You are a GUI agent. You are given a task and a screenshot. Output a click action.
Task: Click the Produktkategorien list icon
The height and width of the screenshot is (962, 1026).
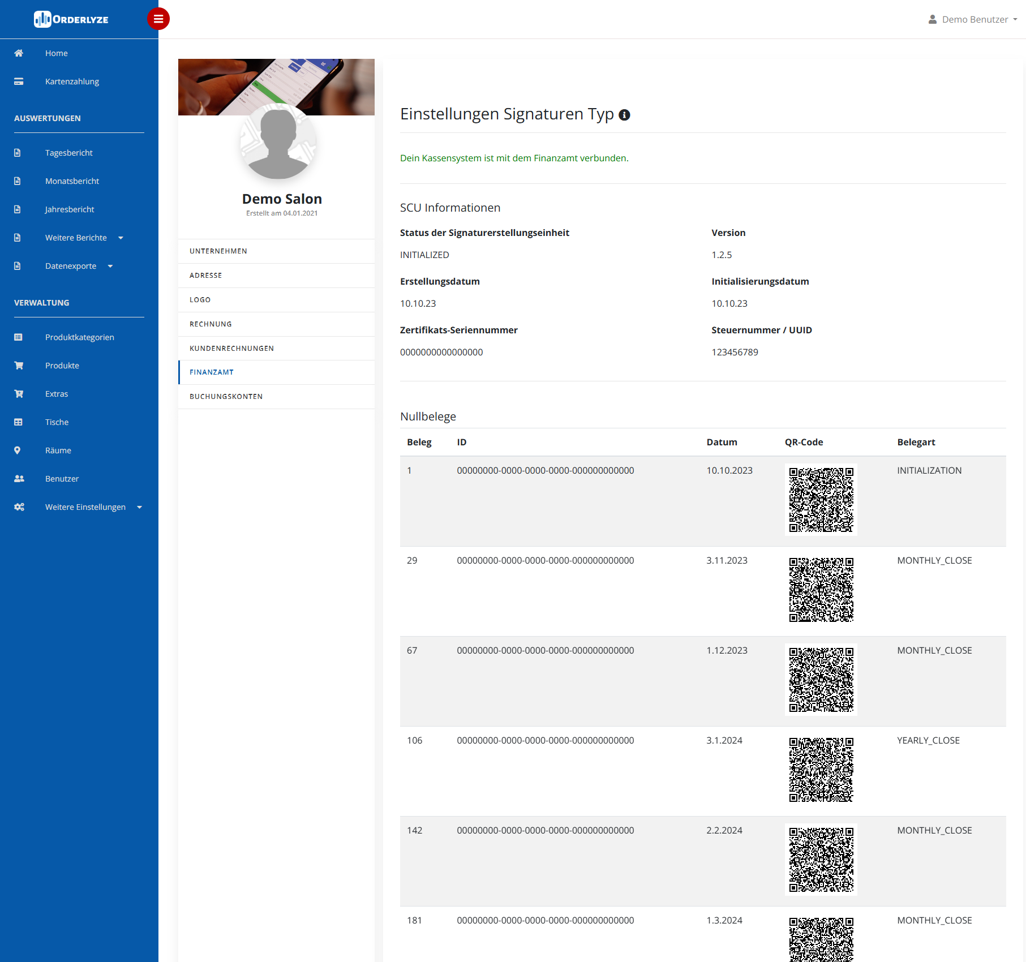[x=18, y=337]
